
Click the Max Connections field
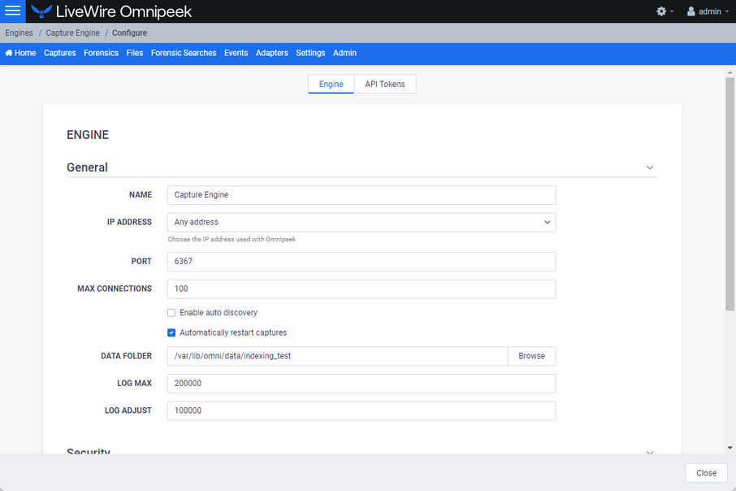point(362,289)
